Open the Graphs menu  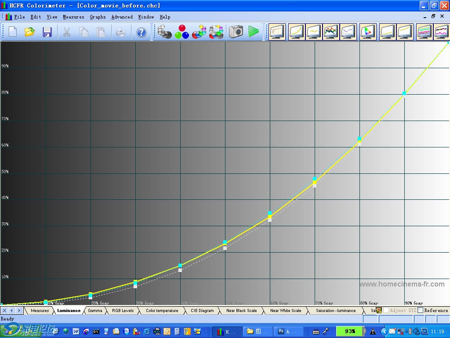tap(98, 17)
